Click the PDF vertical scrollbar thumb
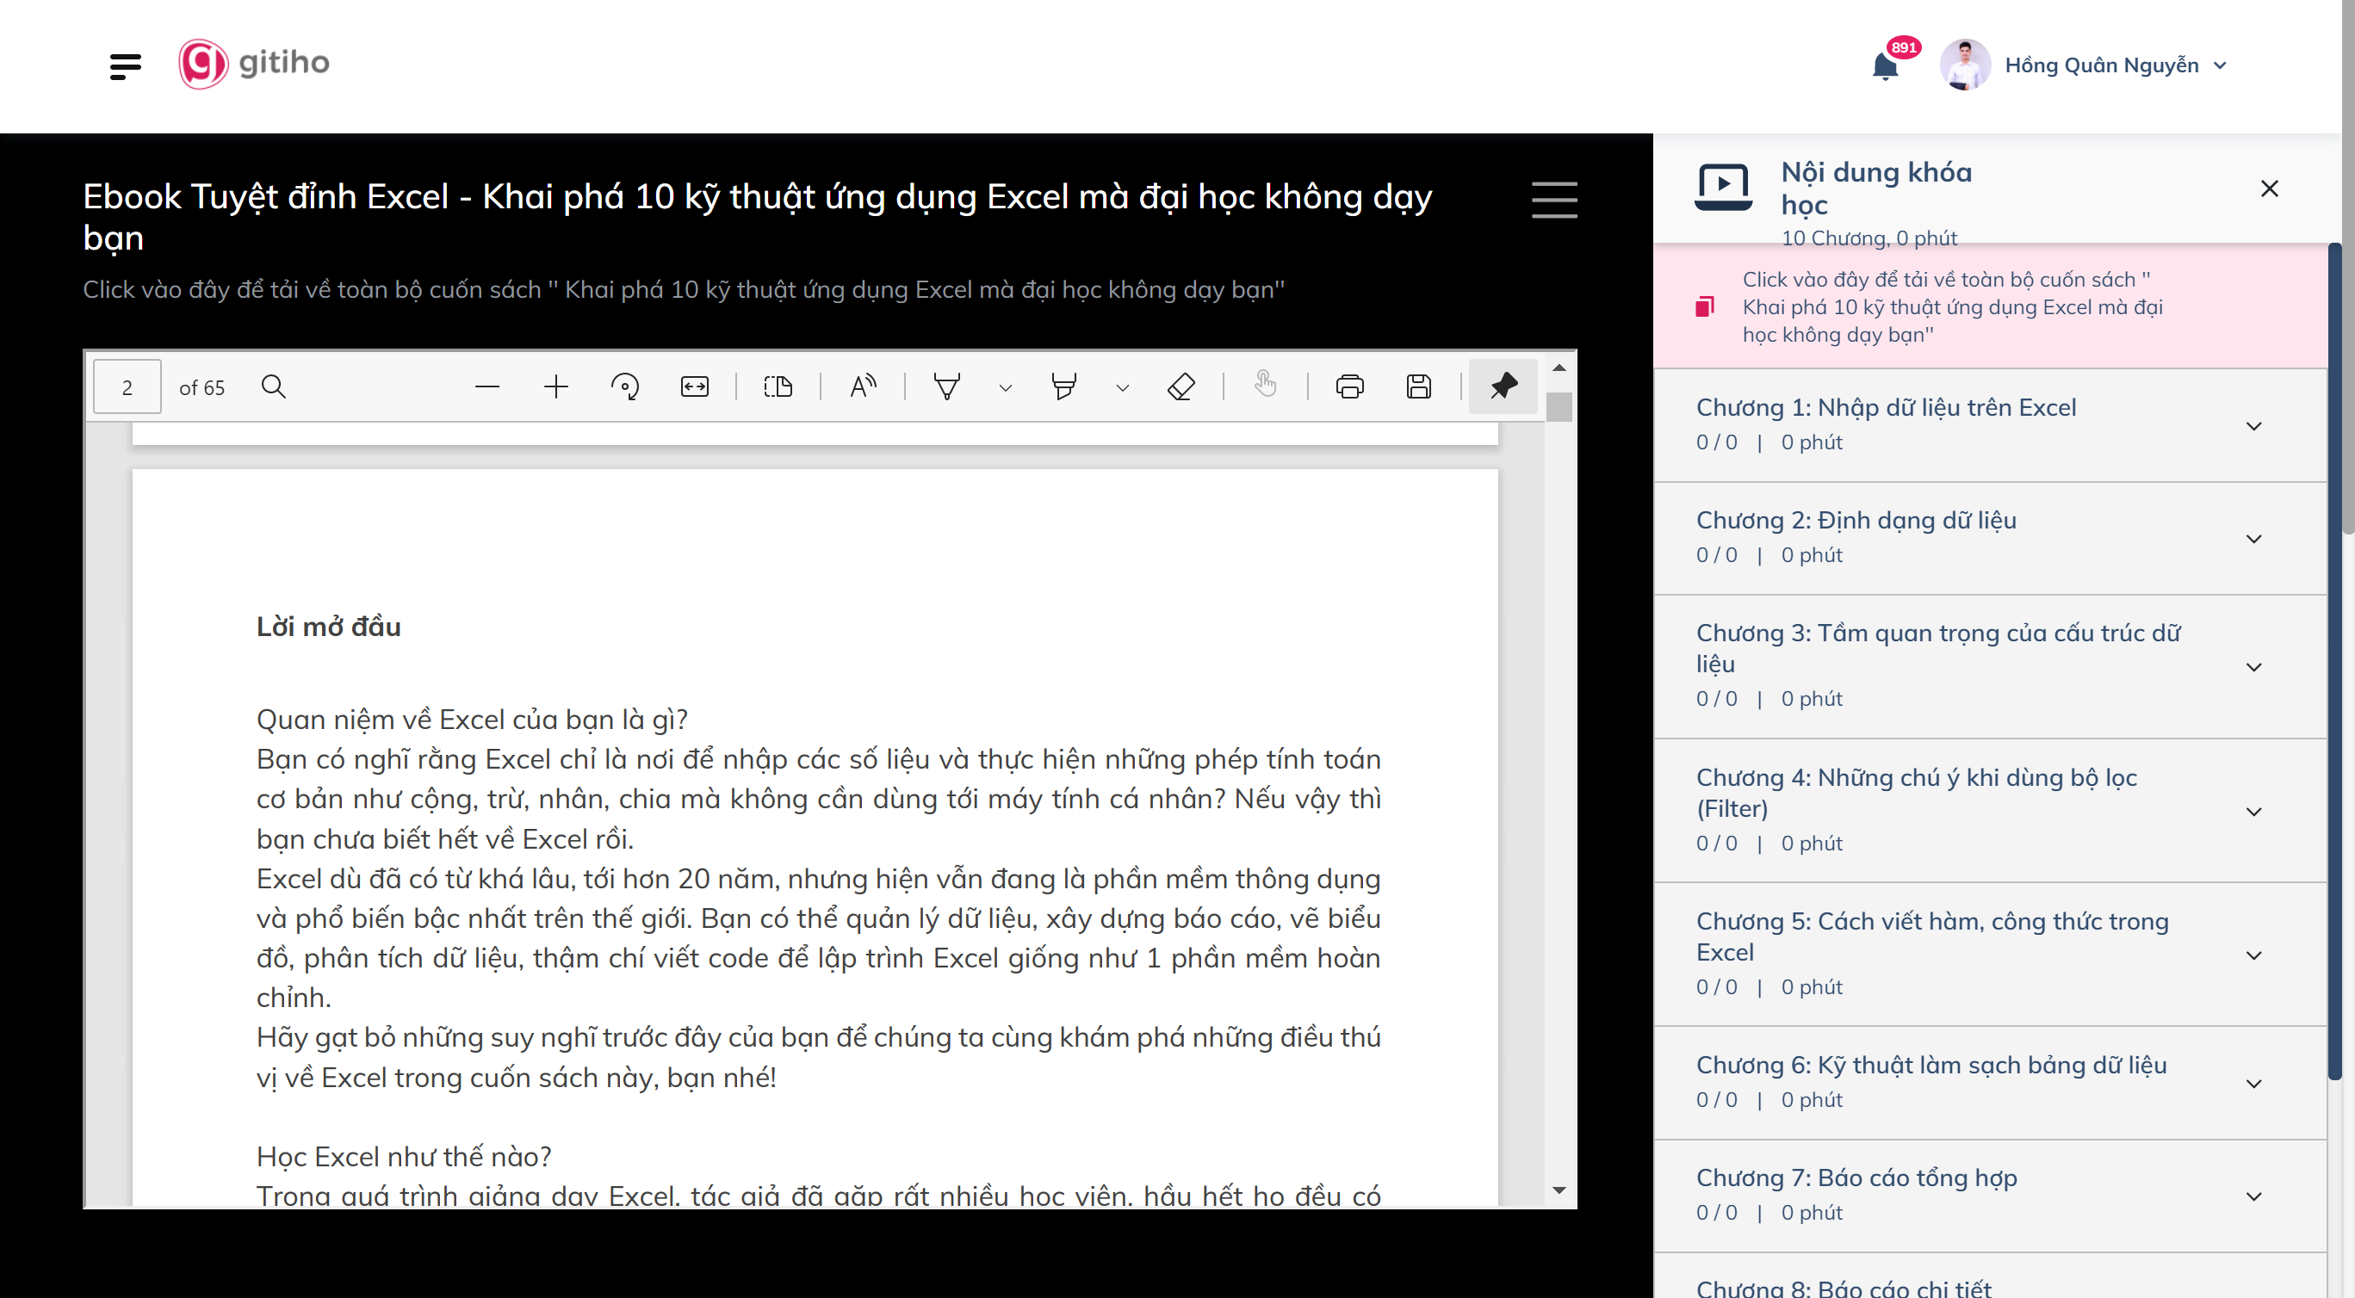 click(x=1559, y=407)
